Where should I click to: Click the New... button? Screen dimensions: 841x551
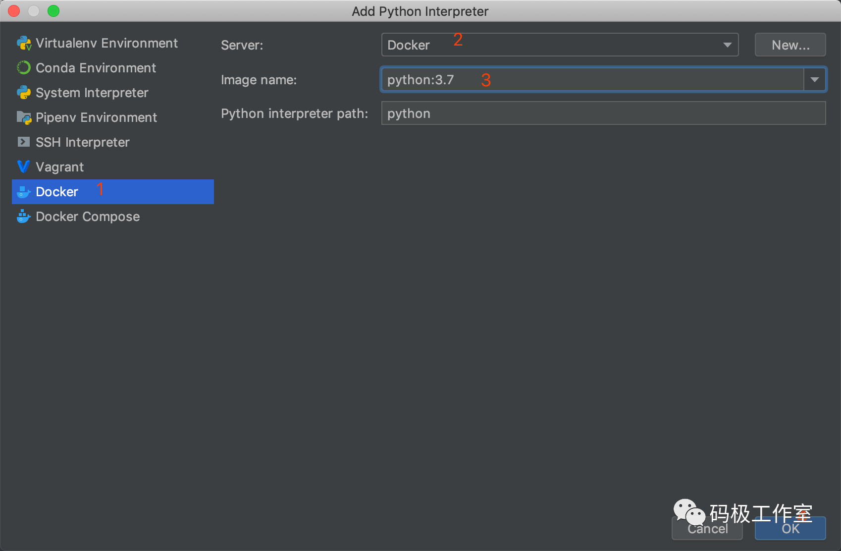click(x=789, y=45)
